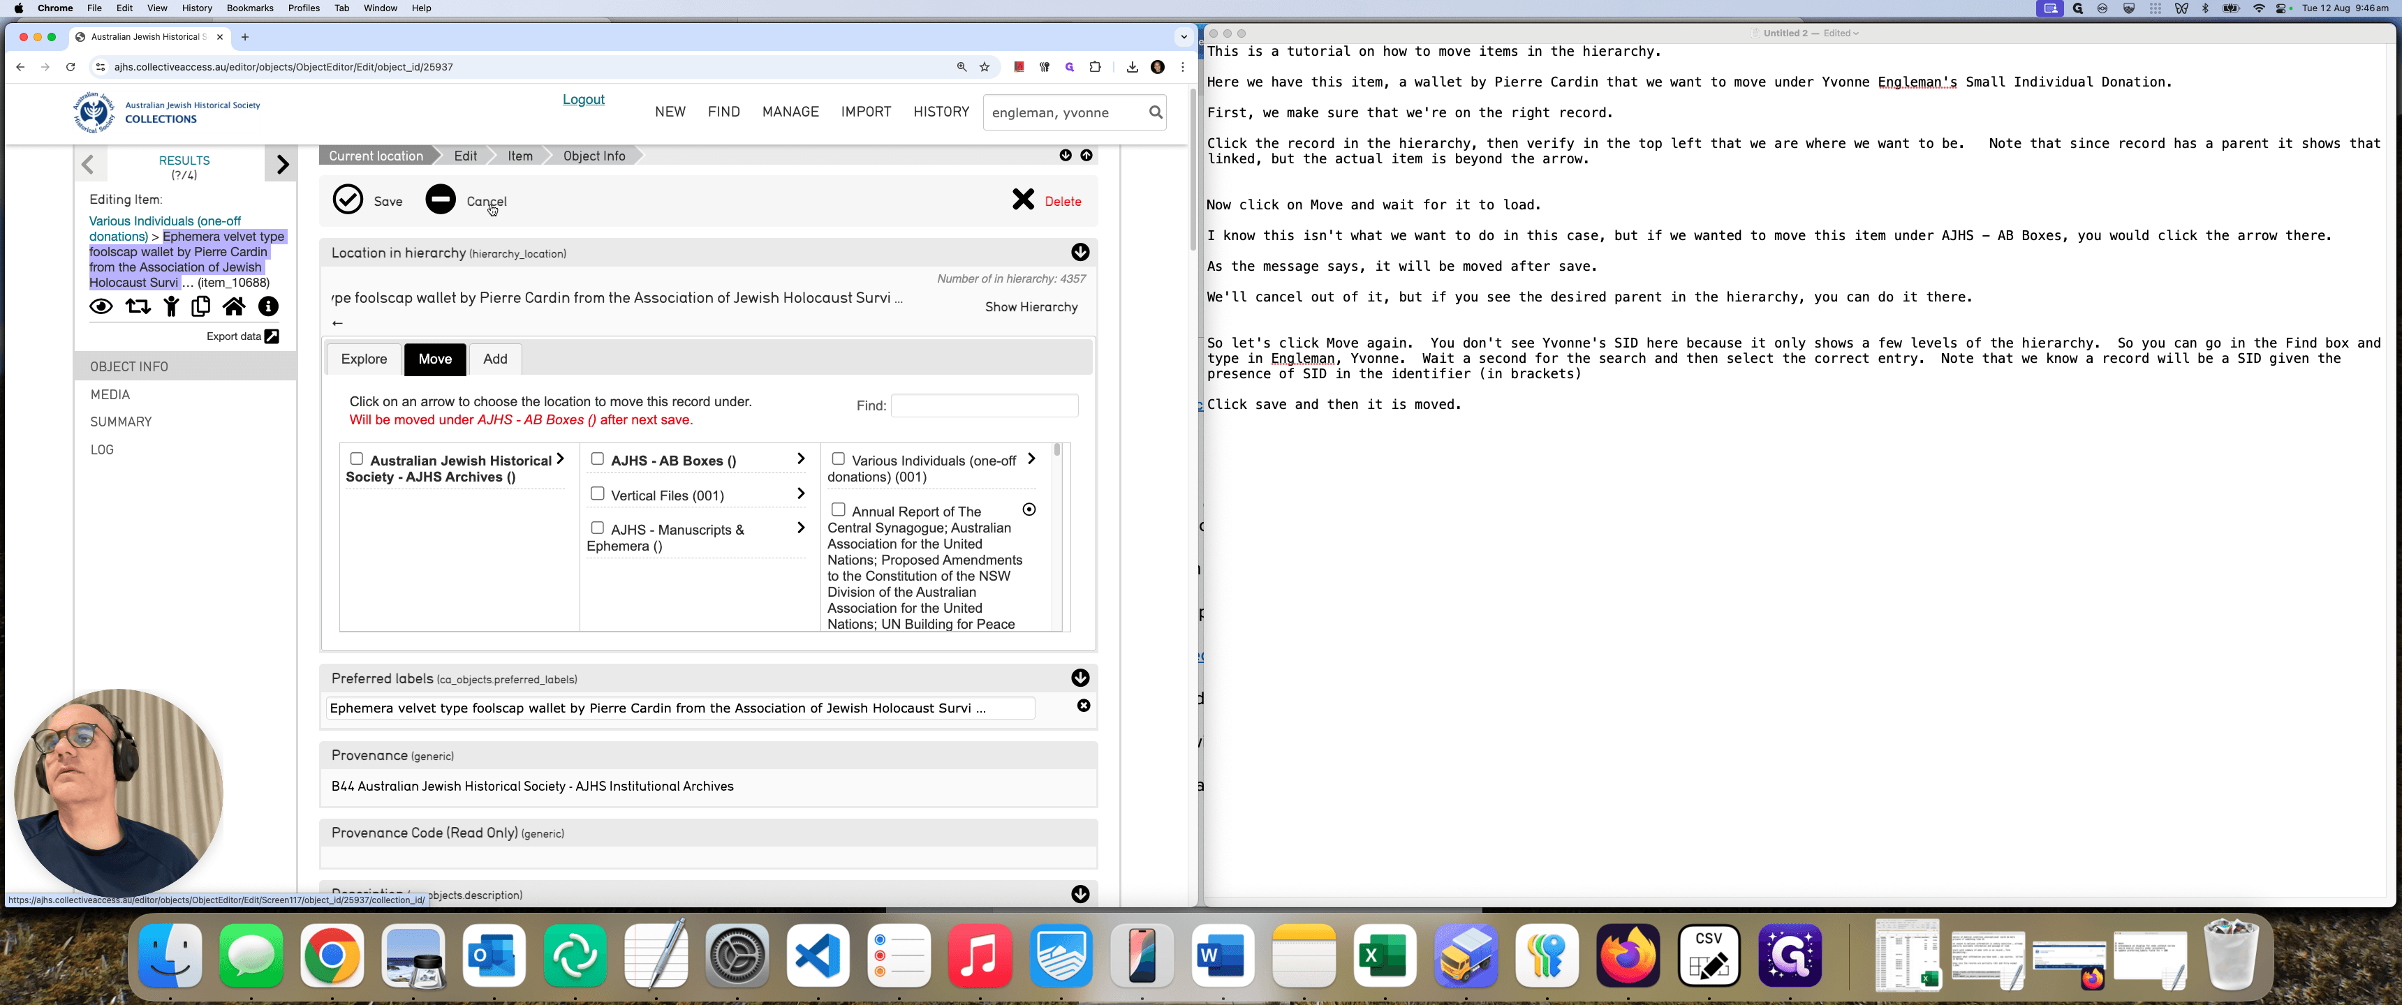Expand the AJHS - AB Boxes arrow
The height and width of the screenshot is (1005, 2402).
click(x=801, y=459)
